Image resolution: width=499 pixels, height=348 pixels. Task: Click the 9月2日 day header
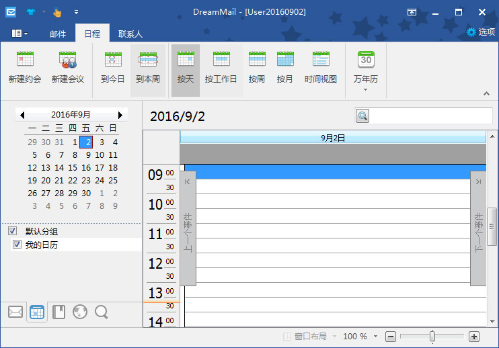pyautogui.click(x=333, y=138)
